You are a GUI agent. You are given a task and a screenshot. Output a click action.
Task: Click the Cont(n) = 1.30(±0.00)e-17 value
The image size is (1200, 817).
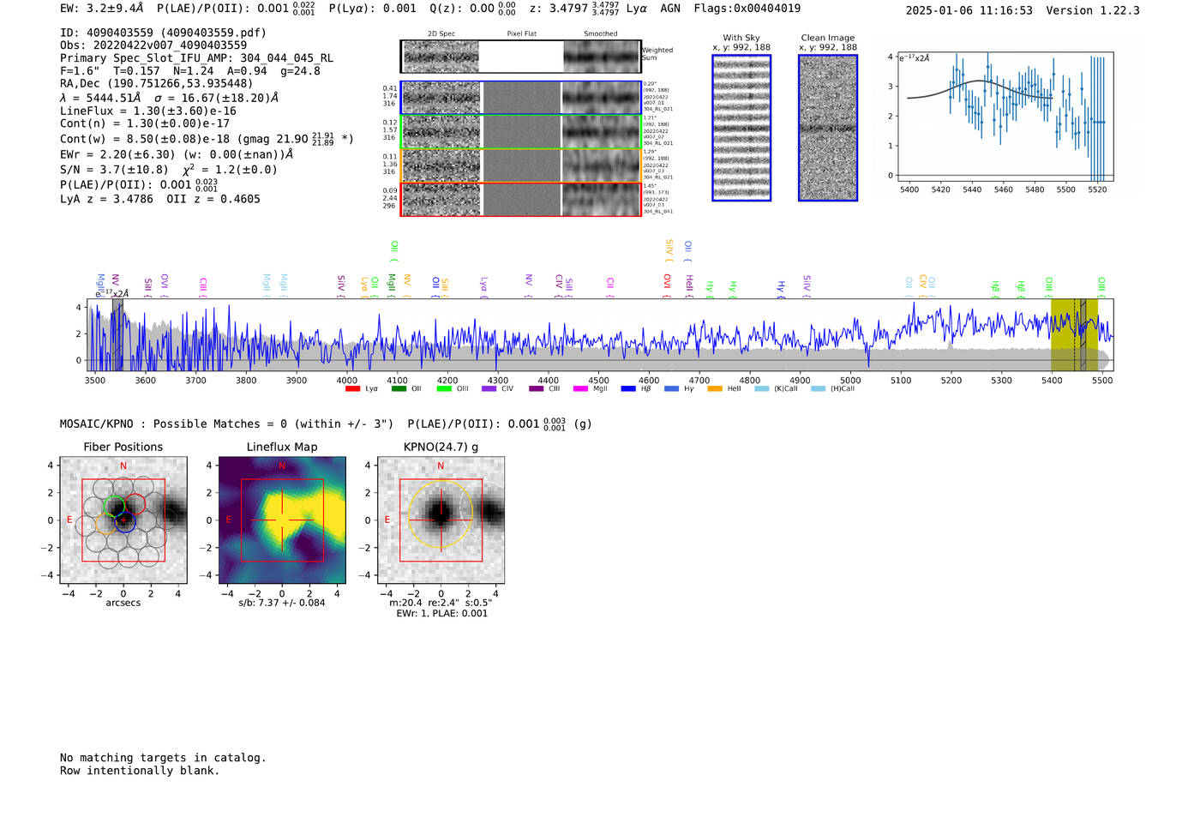(145, 123)
